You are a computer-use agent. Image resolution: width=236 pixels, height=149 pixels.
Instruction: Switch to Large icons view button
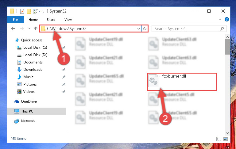point(226,139)
